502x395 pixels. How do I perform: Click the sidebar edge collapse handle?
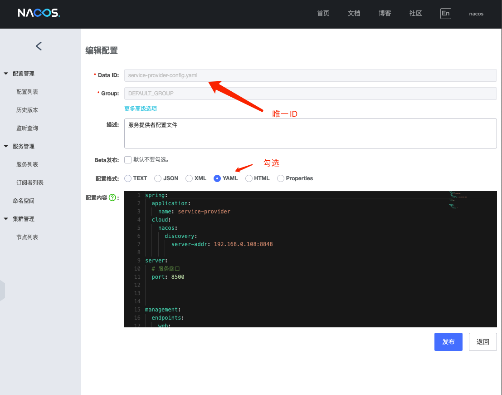2,291
